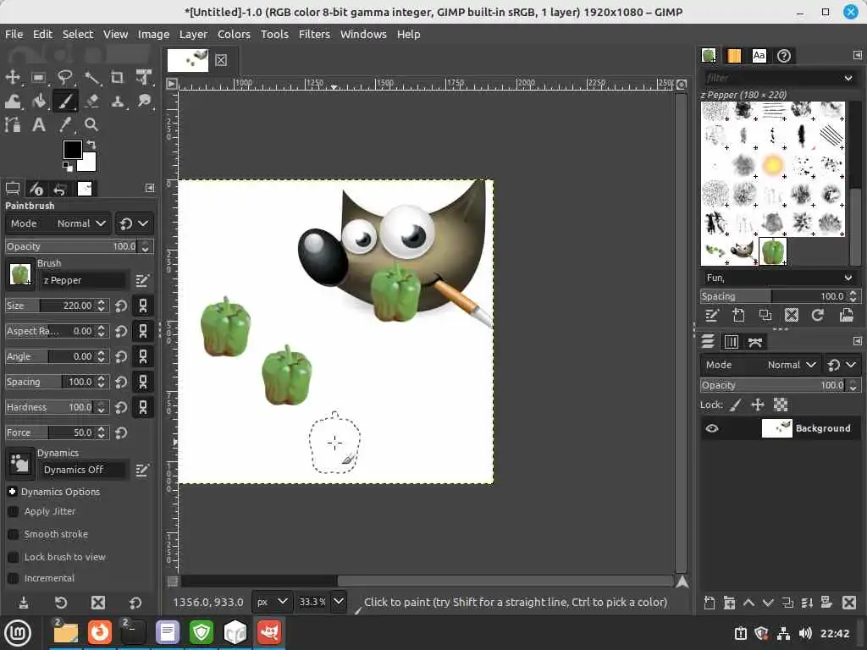Image resolution: width=867 pixels, height=650 pixels.
Task: Toggle the Apply Jitter checkbox
Action: (14, 512)
